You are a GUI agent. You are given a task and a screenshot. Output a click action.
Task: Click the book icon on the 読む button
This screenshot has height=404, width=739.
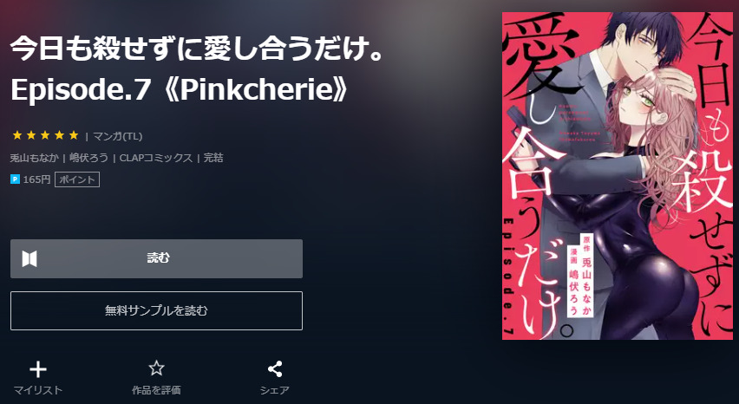pyautogui.click(x=29, y=258)
